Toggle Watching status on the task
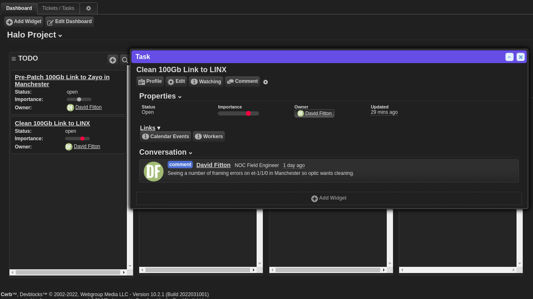Screen dimensions: 533x299 pyautogui.click(x=206, y=81)
